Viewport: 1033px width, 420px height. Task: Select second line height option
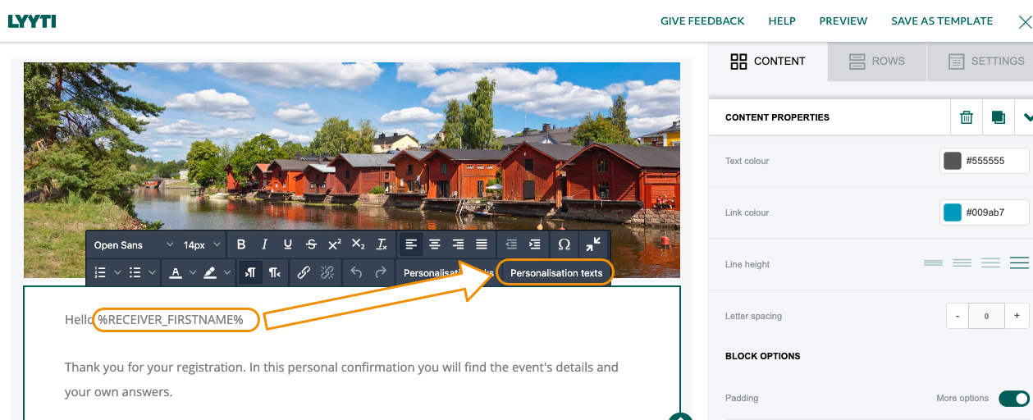pos(962,263)
